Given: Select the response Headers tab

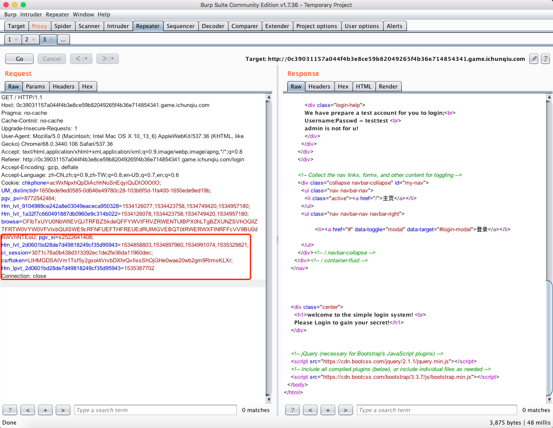Looking at the screenshot, I should pos(319,86).
